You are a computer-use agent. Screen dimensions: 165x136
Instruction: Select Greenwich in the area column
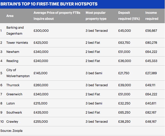pyautogui.click(x=14, y=94)
